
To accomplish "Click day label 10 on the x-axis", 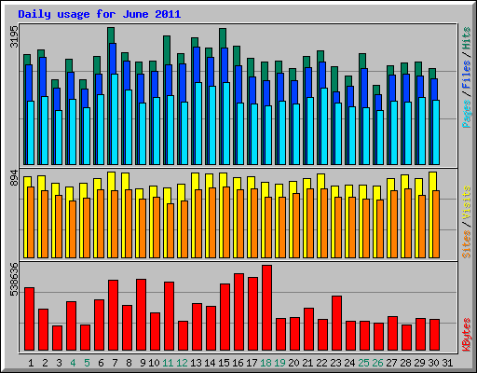I will point(154,363).
